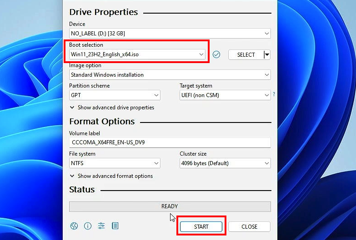Click the Volume label text field
Image resolution: width=356 pixels, height=240 pixels.
tap(170, 142)
